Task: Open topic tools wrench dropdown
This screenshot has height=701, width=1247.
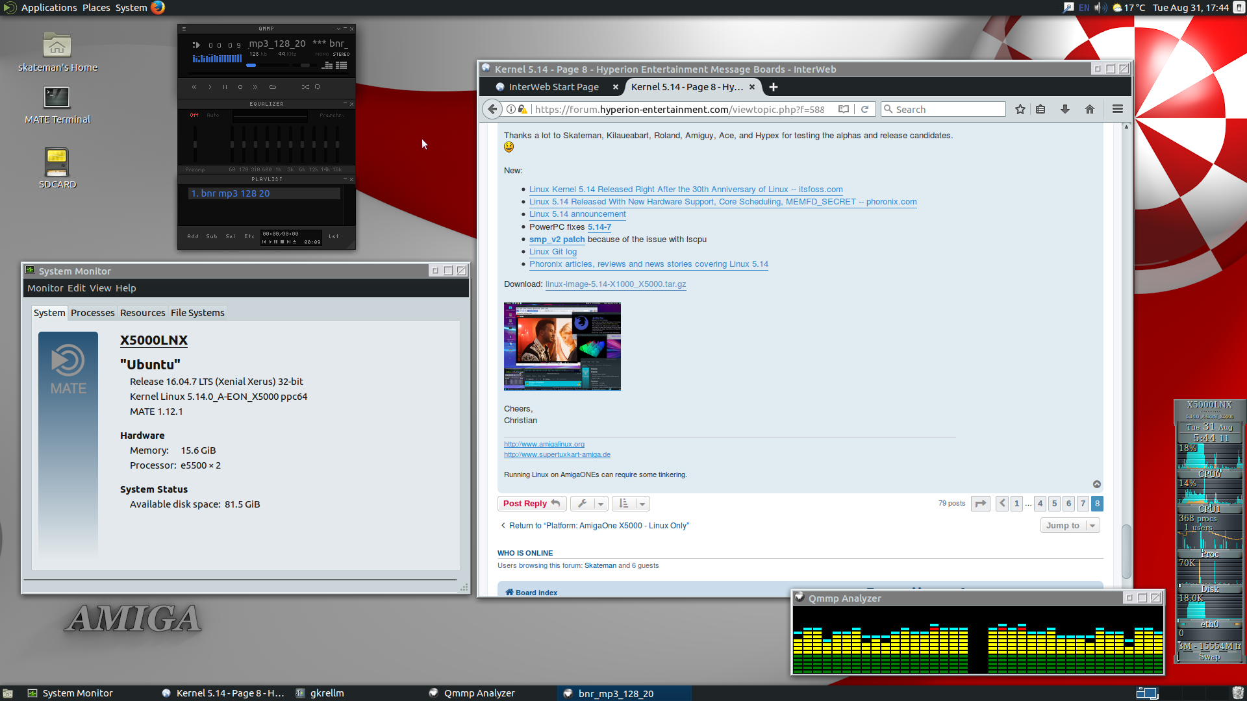Action: [x=589, y=504]
